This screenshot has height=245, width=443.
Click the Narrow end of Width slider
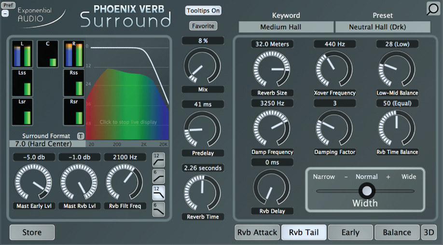click(x=323, y=177)
